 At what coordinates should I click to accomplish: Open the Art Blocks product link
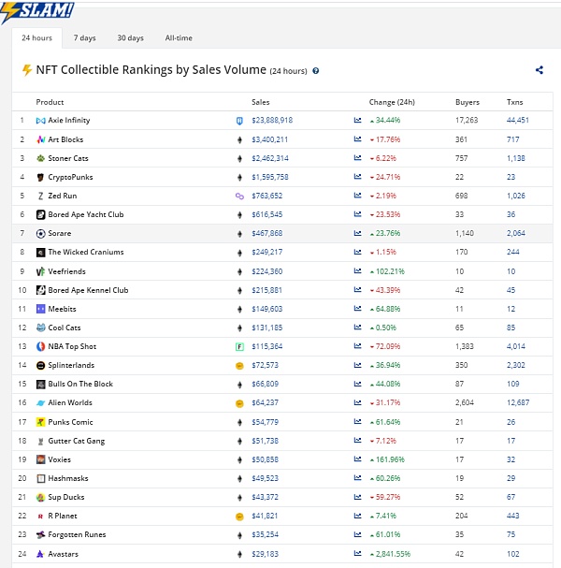pos(65,139)
